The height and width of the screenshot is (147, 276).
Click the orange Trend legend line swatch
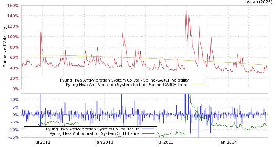(x=198, y=85)
